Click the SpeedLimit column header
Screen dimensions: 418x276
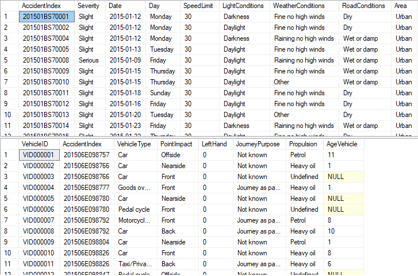(200, 6)
